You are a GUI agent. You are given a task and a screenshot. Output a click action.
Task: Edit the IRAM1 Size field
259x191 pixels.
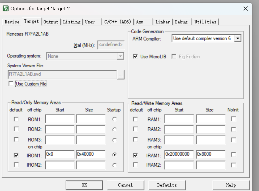(x=211, y=154)
